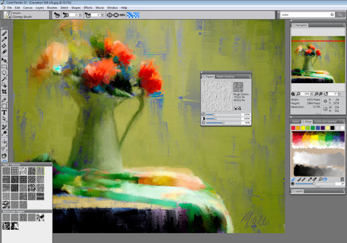This screenshot has width=347, height=243.
Task: Open the File menu
Action: (x=9, y=8)
